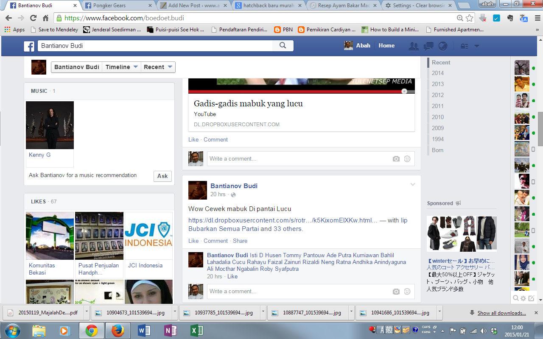Open Microsoft Word from the taskbar
This screenshot has height=339, width=543.
tap(144, 331)
